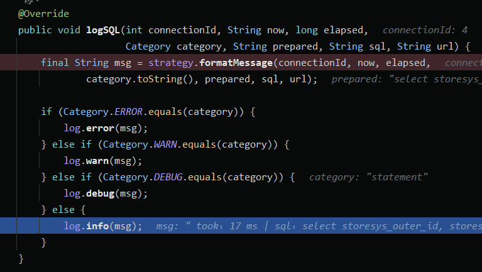Click the Category type in the parameter list
Viewport: 482px width, 272px height.
[148, 46]
